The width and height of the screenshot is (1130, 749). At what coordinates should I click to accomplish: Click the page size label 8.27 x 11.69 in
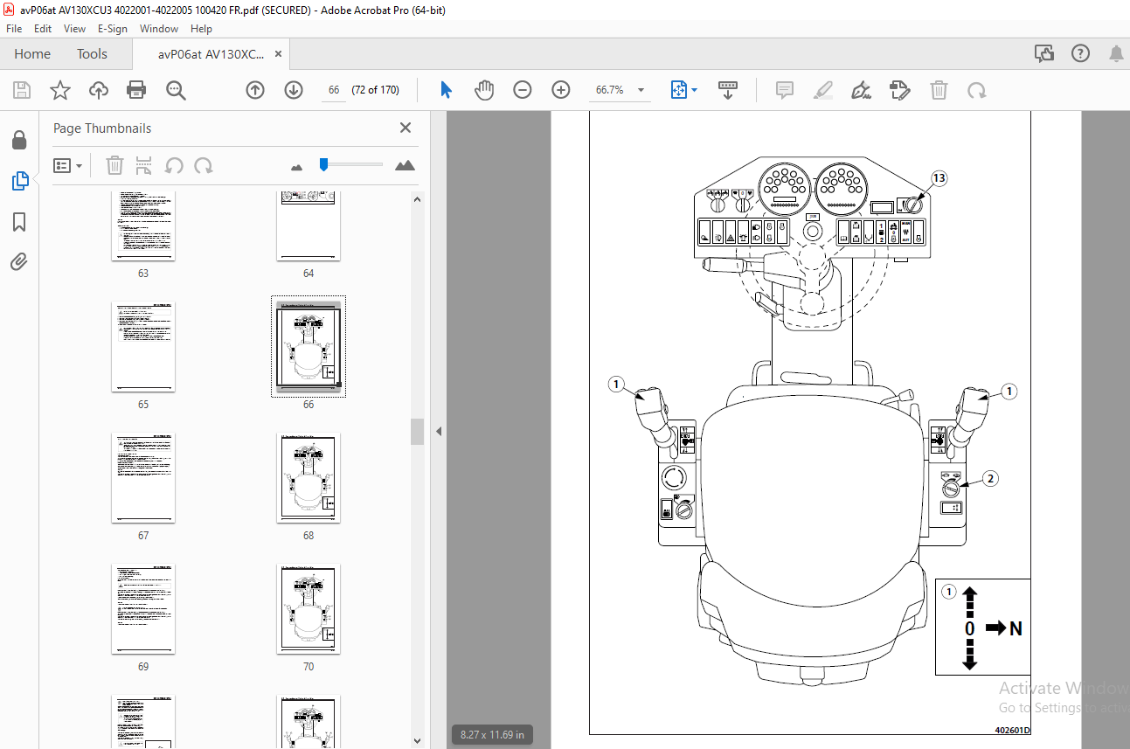point(493,735)
